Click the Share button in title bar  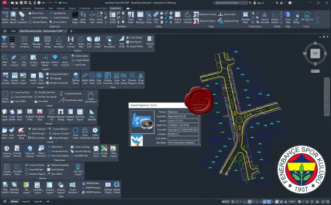63,3
